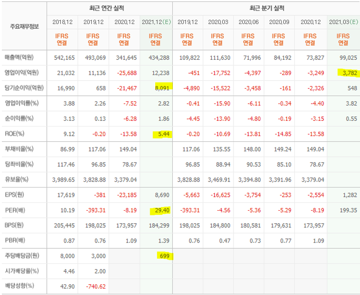
Task: Click the highlighted 5.44 ROE value
Action: [x=164, y=134]
